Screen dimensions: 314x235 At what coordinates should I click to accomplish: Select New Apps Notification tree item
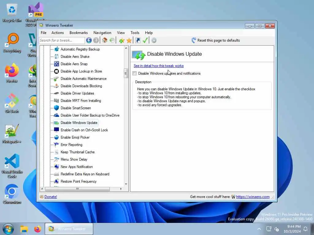pos(76,167)
